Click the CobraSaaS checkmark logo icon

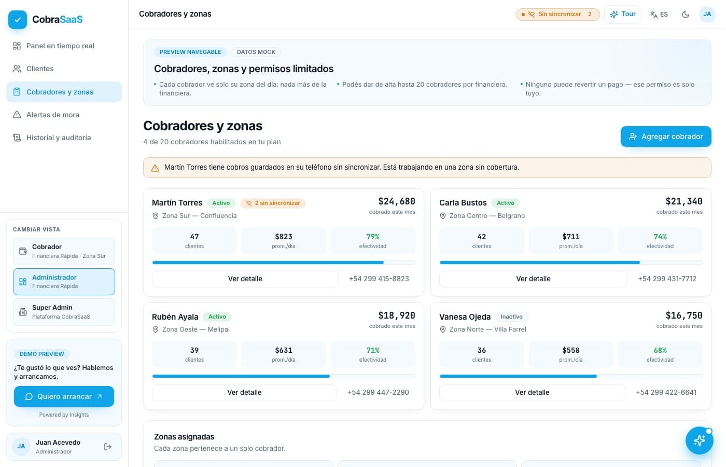pyautogui.click(x=18, y=20)
